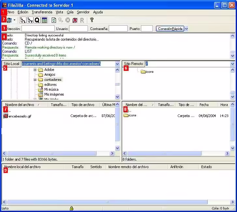Image resolution: width=237 pixels, height=212 pixels.
Task: Select the encabezado.gif file
Action: point(17,116)
